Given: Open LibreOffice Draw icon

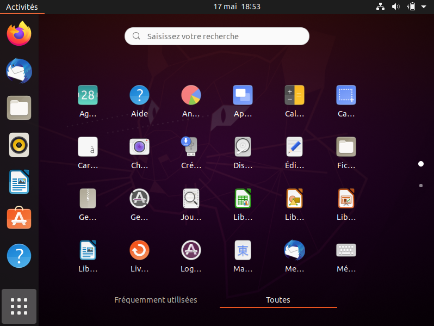Looking at the screenshot, I should (294, 198).
